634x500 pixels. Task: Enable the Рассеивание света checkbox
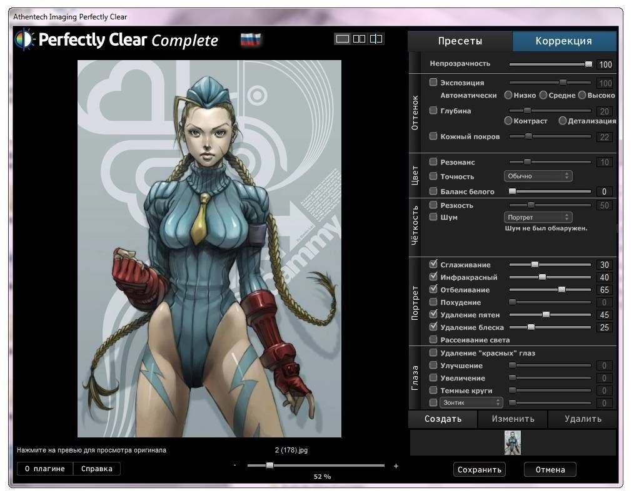433,339
